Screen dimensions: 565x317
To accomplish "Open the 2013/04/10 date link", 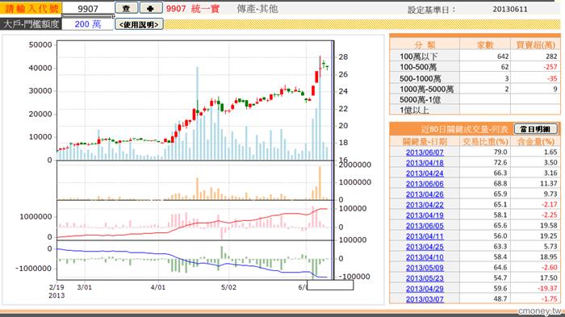I will coord(425,257).
